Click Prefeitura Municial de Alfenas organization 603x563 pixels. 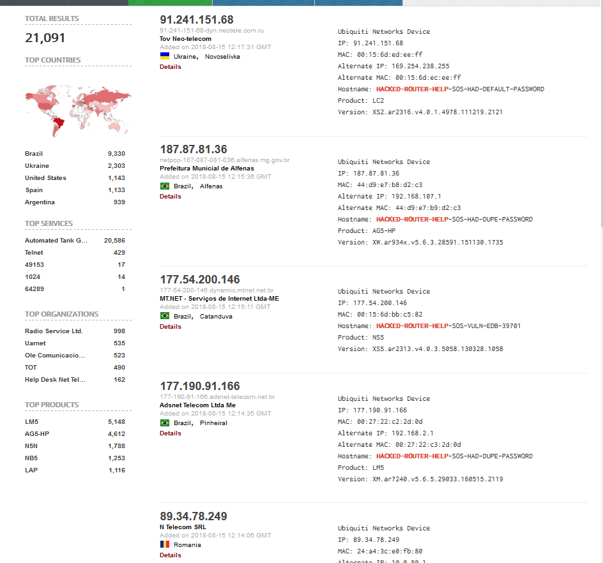207,169
